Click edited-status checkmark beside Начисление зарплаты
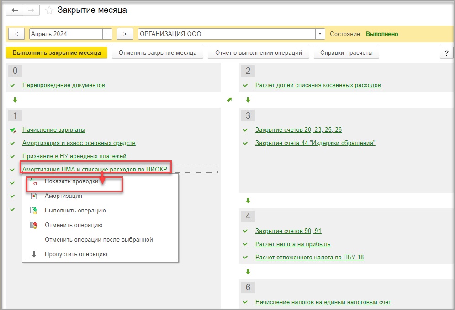Screen dimensions: 455x310 coord(13,130)
